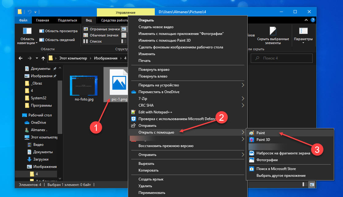
Task: Select Выбрать другое приложение in the submenu
Action: click(x=281, y=176)
